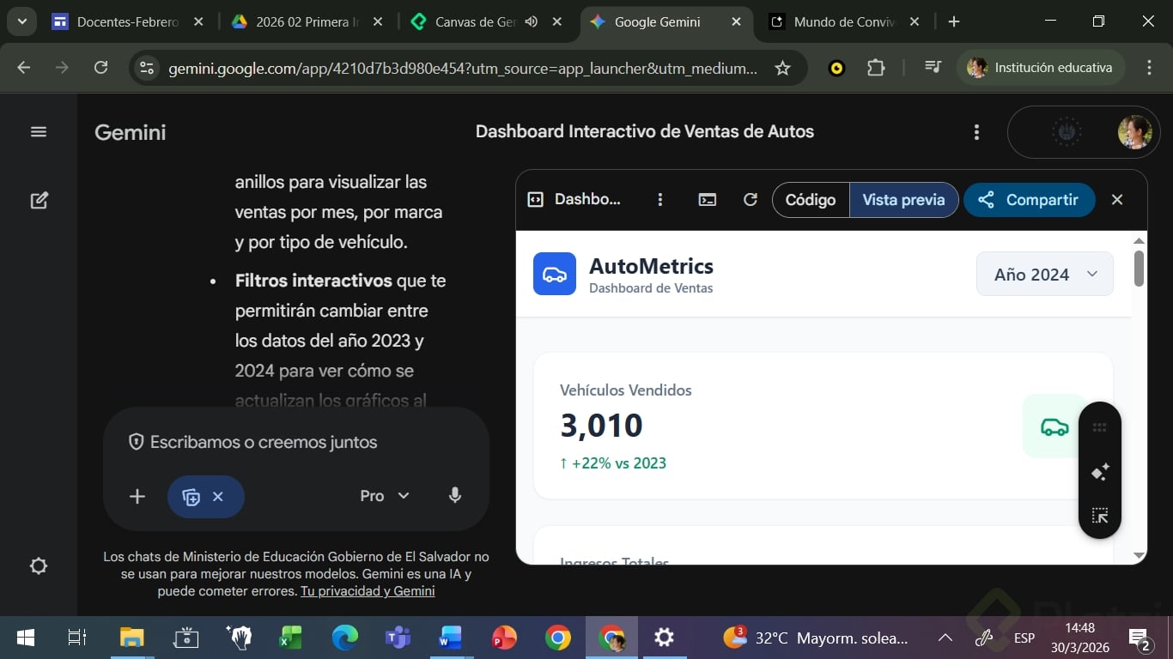Open the Tu privacidad y Gemini link
Viewport: 1173px width, 659px height.
point(368,591)
